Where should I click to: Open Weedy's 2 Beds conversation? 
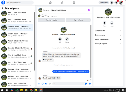pos(17,35)
